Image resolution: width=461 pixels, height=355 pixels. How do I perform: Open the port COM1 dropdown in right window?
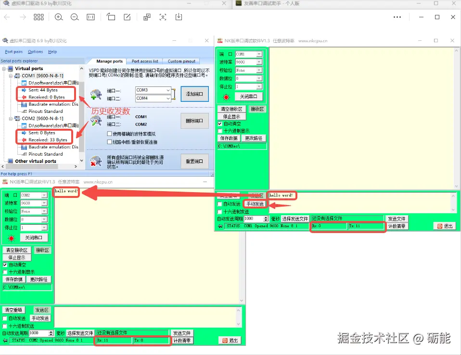(x=259, y=54)
